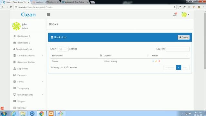Expand the Forms submenu arrow

[42, 82]
